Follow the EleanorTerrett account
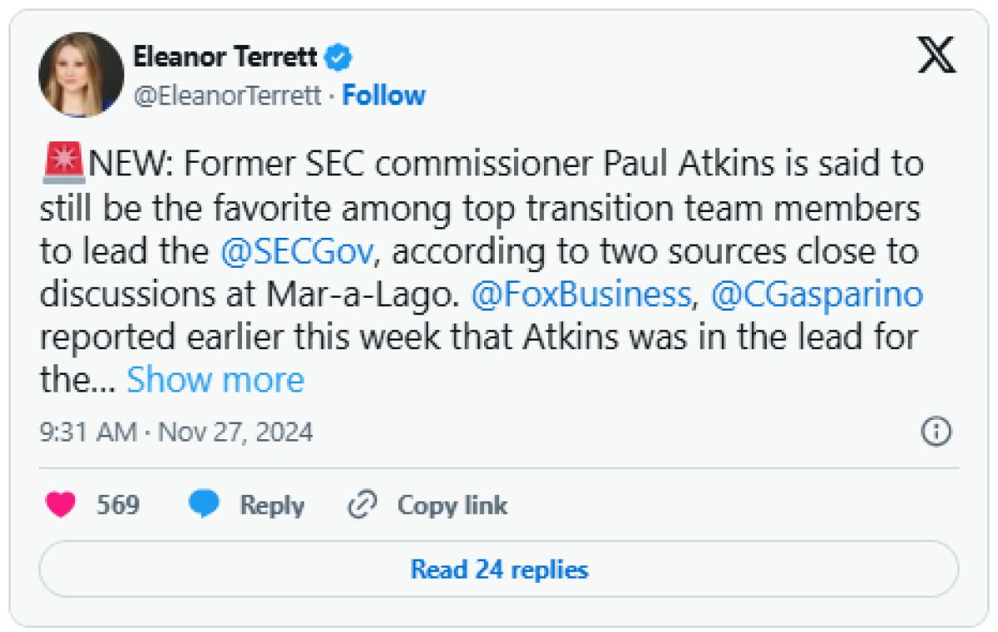Screen dimensions: 998x632 [x=383, y=96]
